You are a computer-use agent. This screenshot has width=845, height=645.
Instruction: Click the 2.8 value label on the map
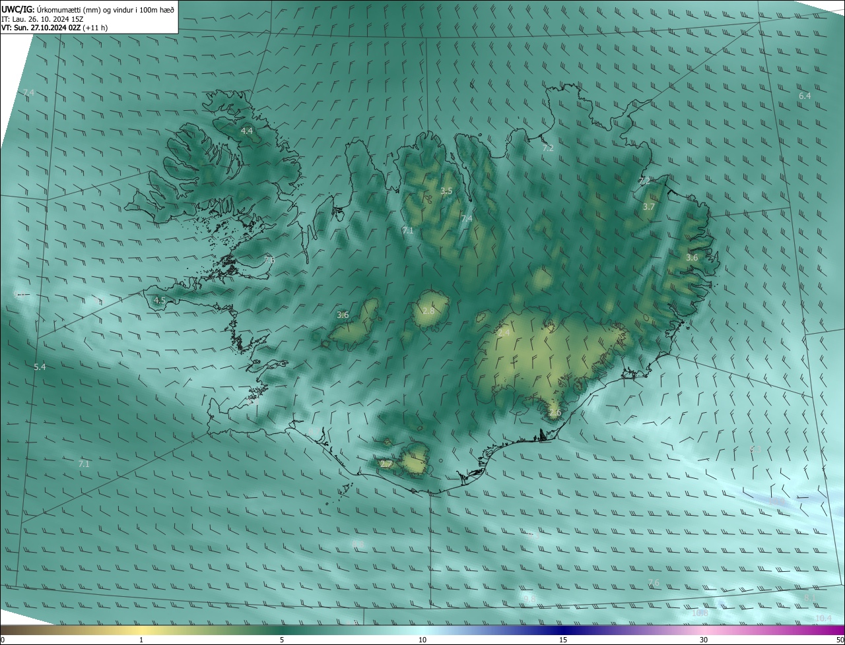click(428, 311)
